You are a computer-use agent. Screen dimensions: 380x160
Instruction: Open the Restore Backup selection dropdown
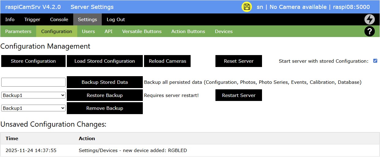click(x=33, y=95)
